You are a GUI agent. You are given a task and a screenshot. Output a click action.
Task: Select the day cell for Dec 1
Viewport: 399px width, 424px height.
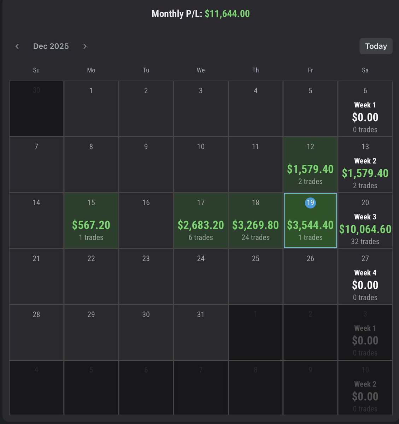pyautogui.click(x=91, y=109)
